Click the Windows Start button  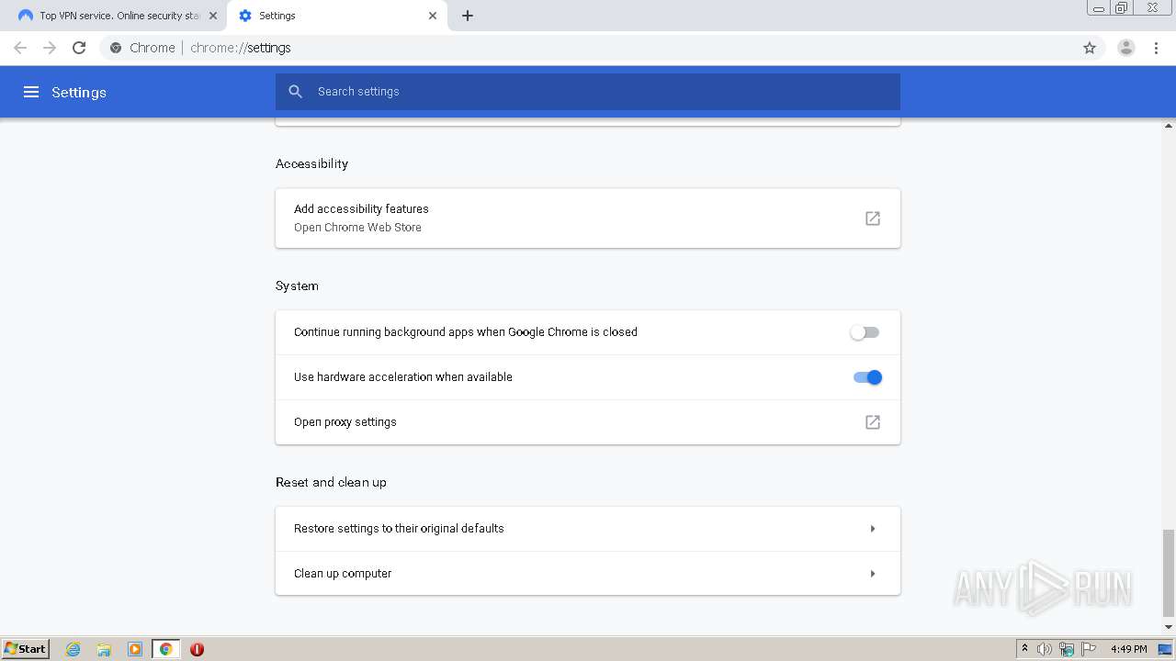point(26,649)
